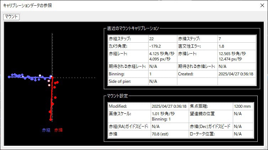Image resolution: width=268 pixels, height=150 pixels.
Task: Click the Modified: date value
Action: [x=169, y=106]
